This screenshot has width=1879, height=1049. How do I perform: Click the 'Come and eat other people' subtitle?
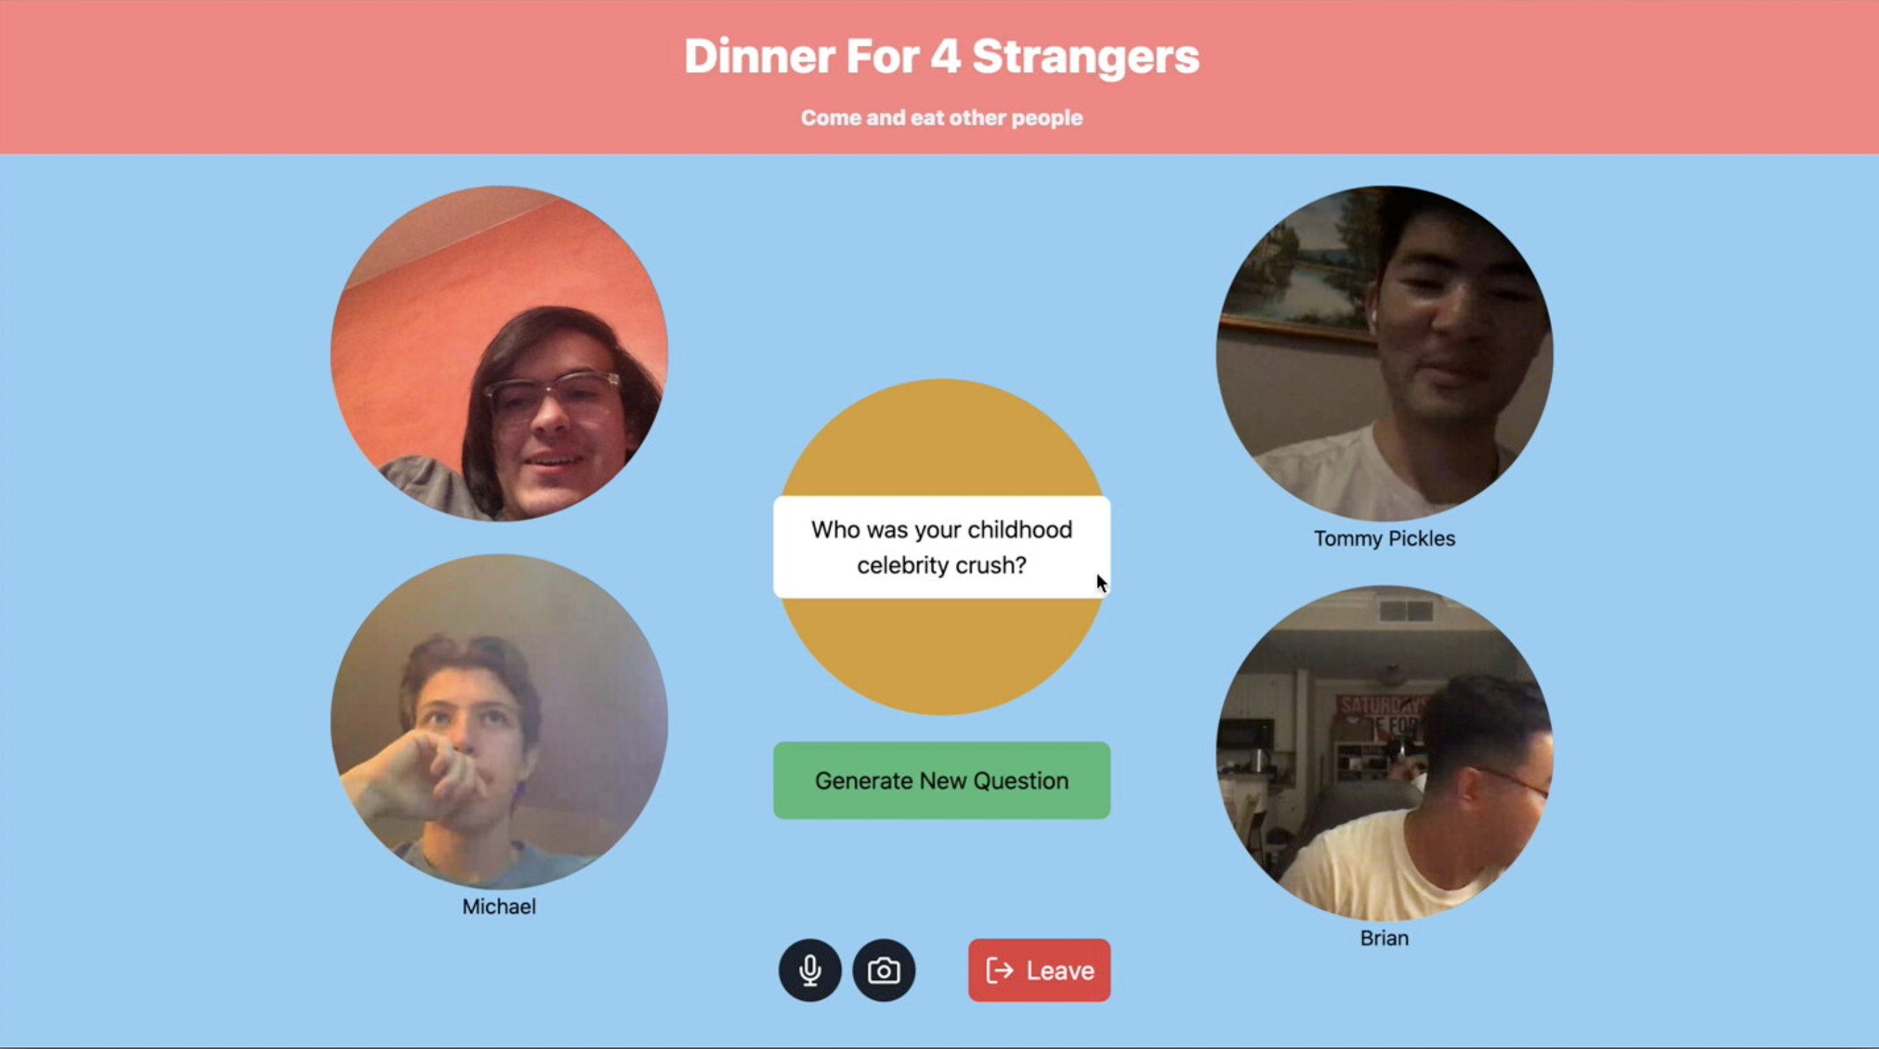coord(942,117)
